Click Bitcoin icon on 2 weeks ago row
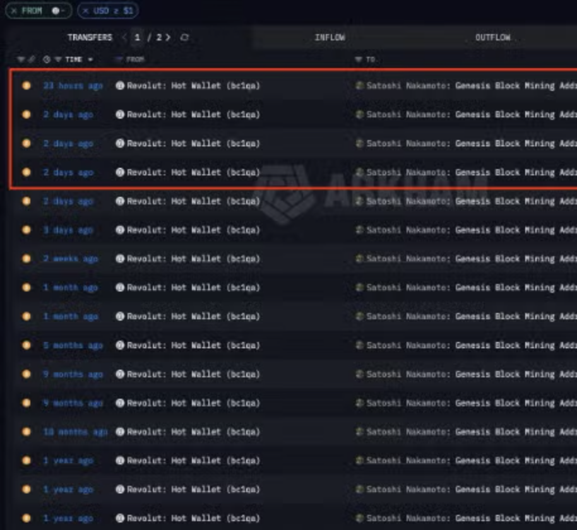The image size is (577, 530). click(x=26, y=259)
